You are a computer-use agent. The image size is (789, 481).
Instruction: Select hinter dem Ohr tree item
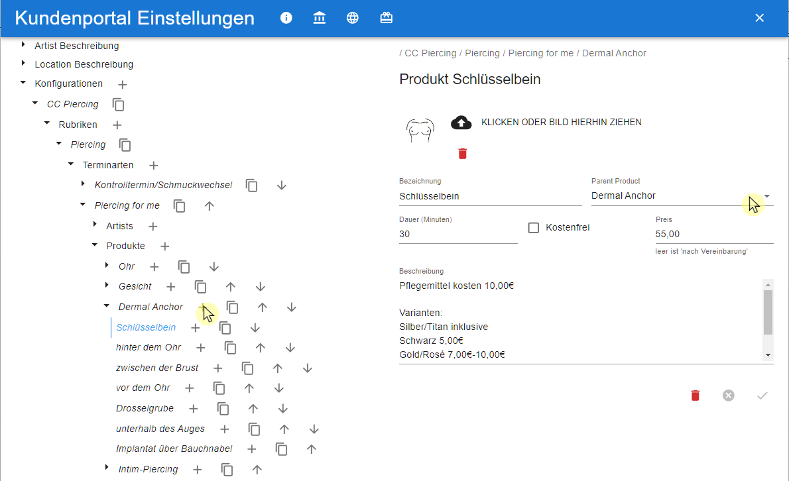(x=149, y=348)
